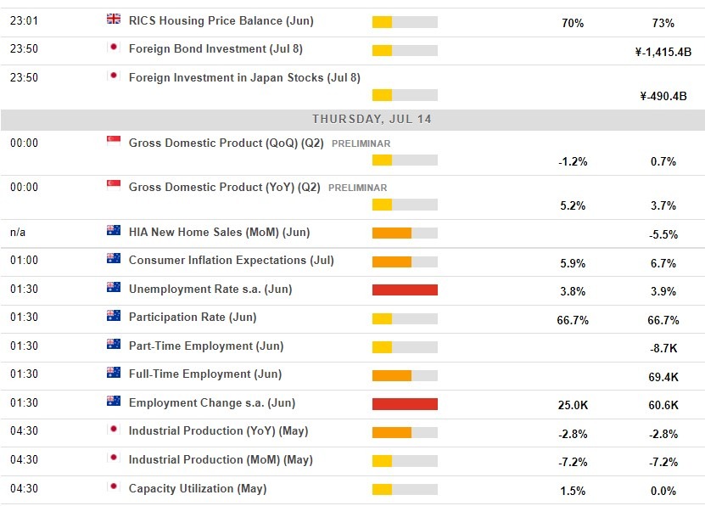Screen dimensions: 705x506
Task: Click the orange impact bar for Consumer Inflation Expectations
Action: point(390,261)
